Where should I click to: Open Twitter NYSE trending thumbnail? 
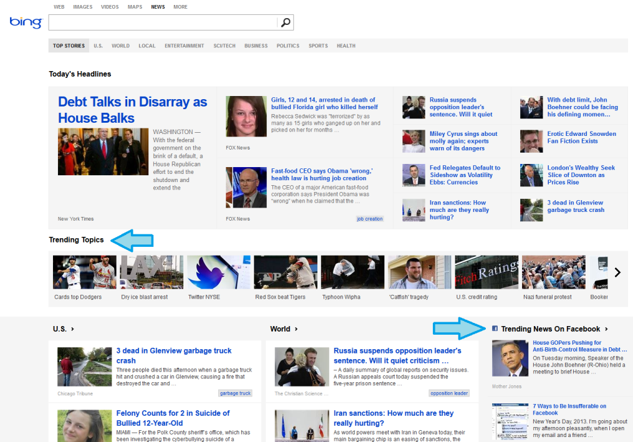(218, 272)
